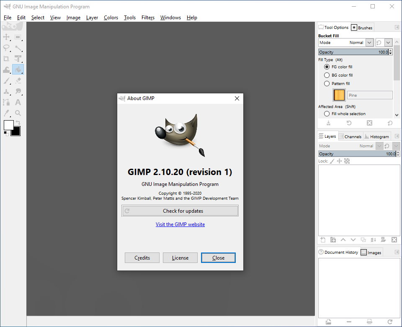Reset Tool Options to default values
This screenshot has height=327, width=402.
click(390, 123)
